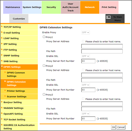This screenshot has width=132, height=131.
Task: Open SNMP Setting in the sidebar
Action: [x=19, y=56]
